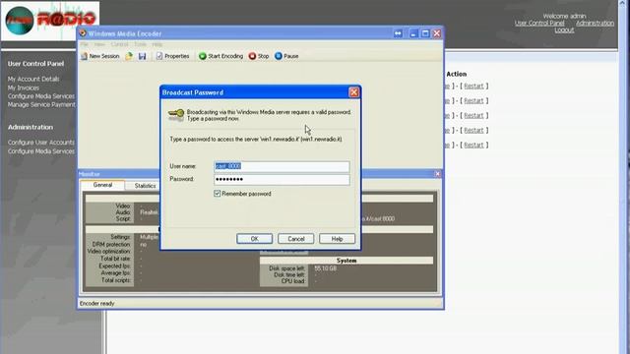Click the topmost Restart link under Action
Screen dimensions: 630x354
(x=473, y=86)
